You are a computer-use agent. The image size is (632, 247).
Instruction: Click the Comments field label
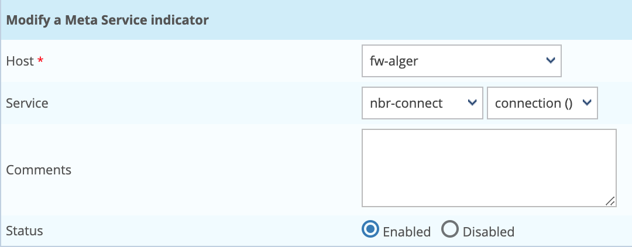[39, 170]
